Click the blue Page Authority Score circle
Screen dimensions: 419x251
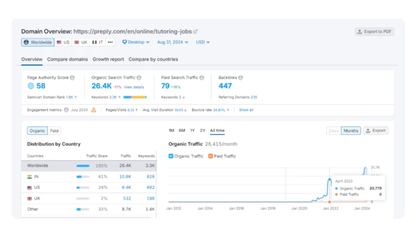pyautogui.click(x=31, y=86)
